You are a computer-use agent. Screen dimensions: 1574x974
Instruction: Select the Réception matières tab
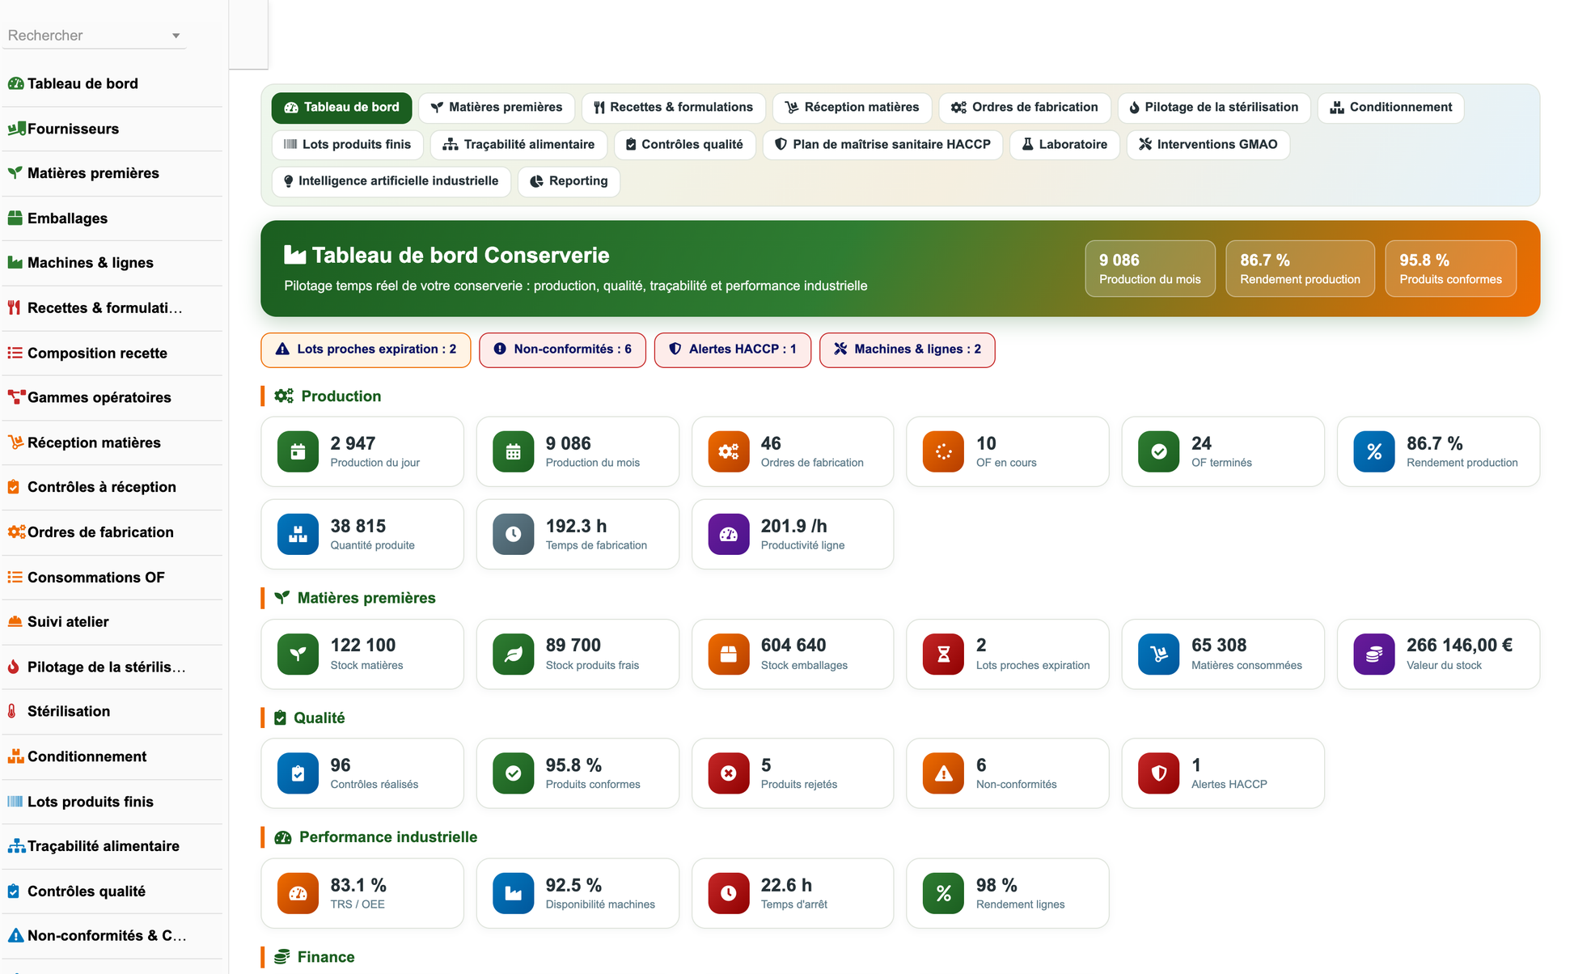tap(852, 108)
